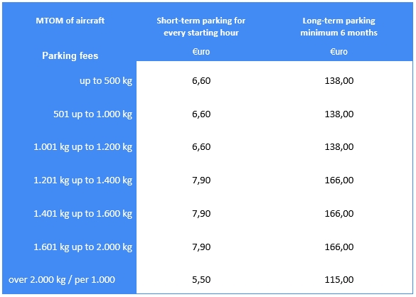Click the 5,50 short-term fee value
Viewport: 416px width, 297px height.
click(201, 279)
